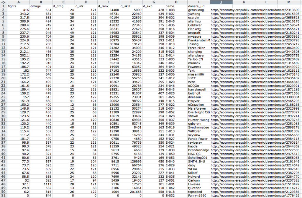Click the 'donate_url' header cell
302x198 pixels.
pyautogui.click(x=198, y=6)
